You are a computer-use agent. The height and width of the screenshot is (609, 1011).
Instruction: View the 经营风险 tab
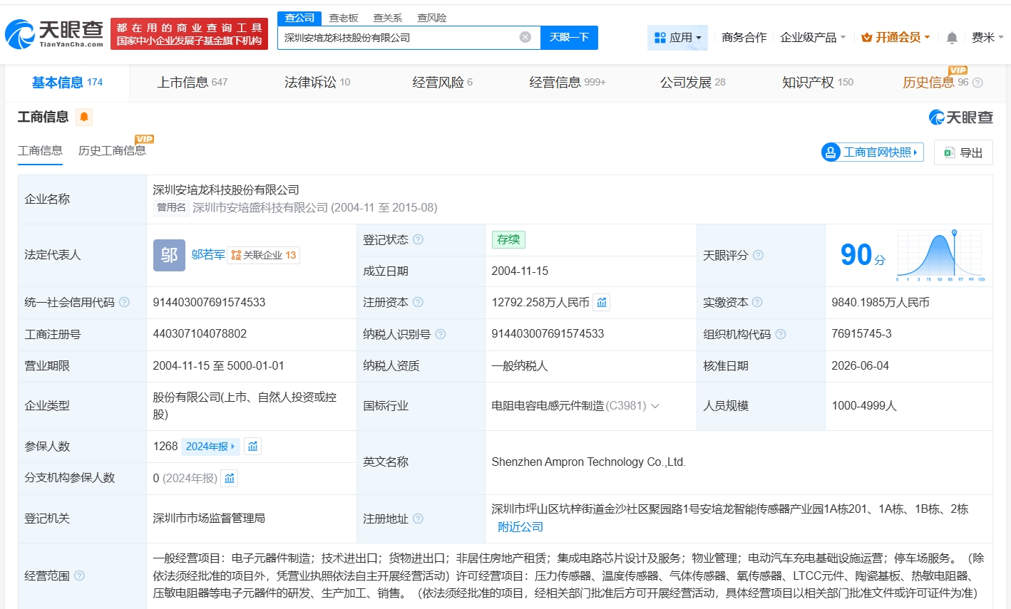tap(443, 83)
